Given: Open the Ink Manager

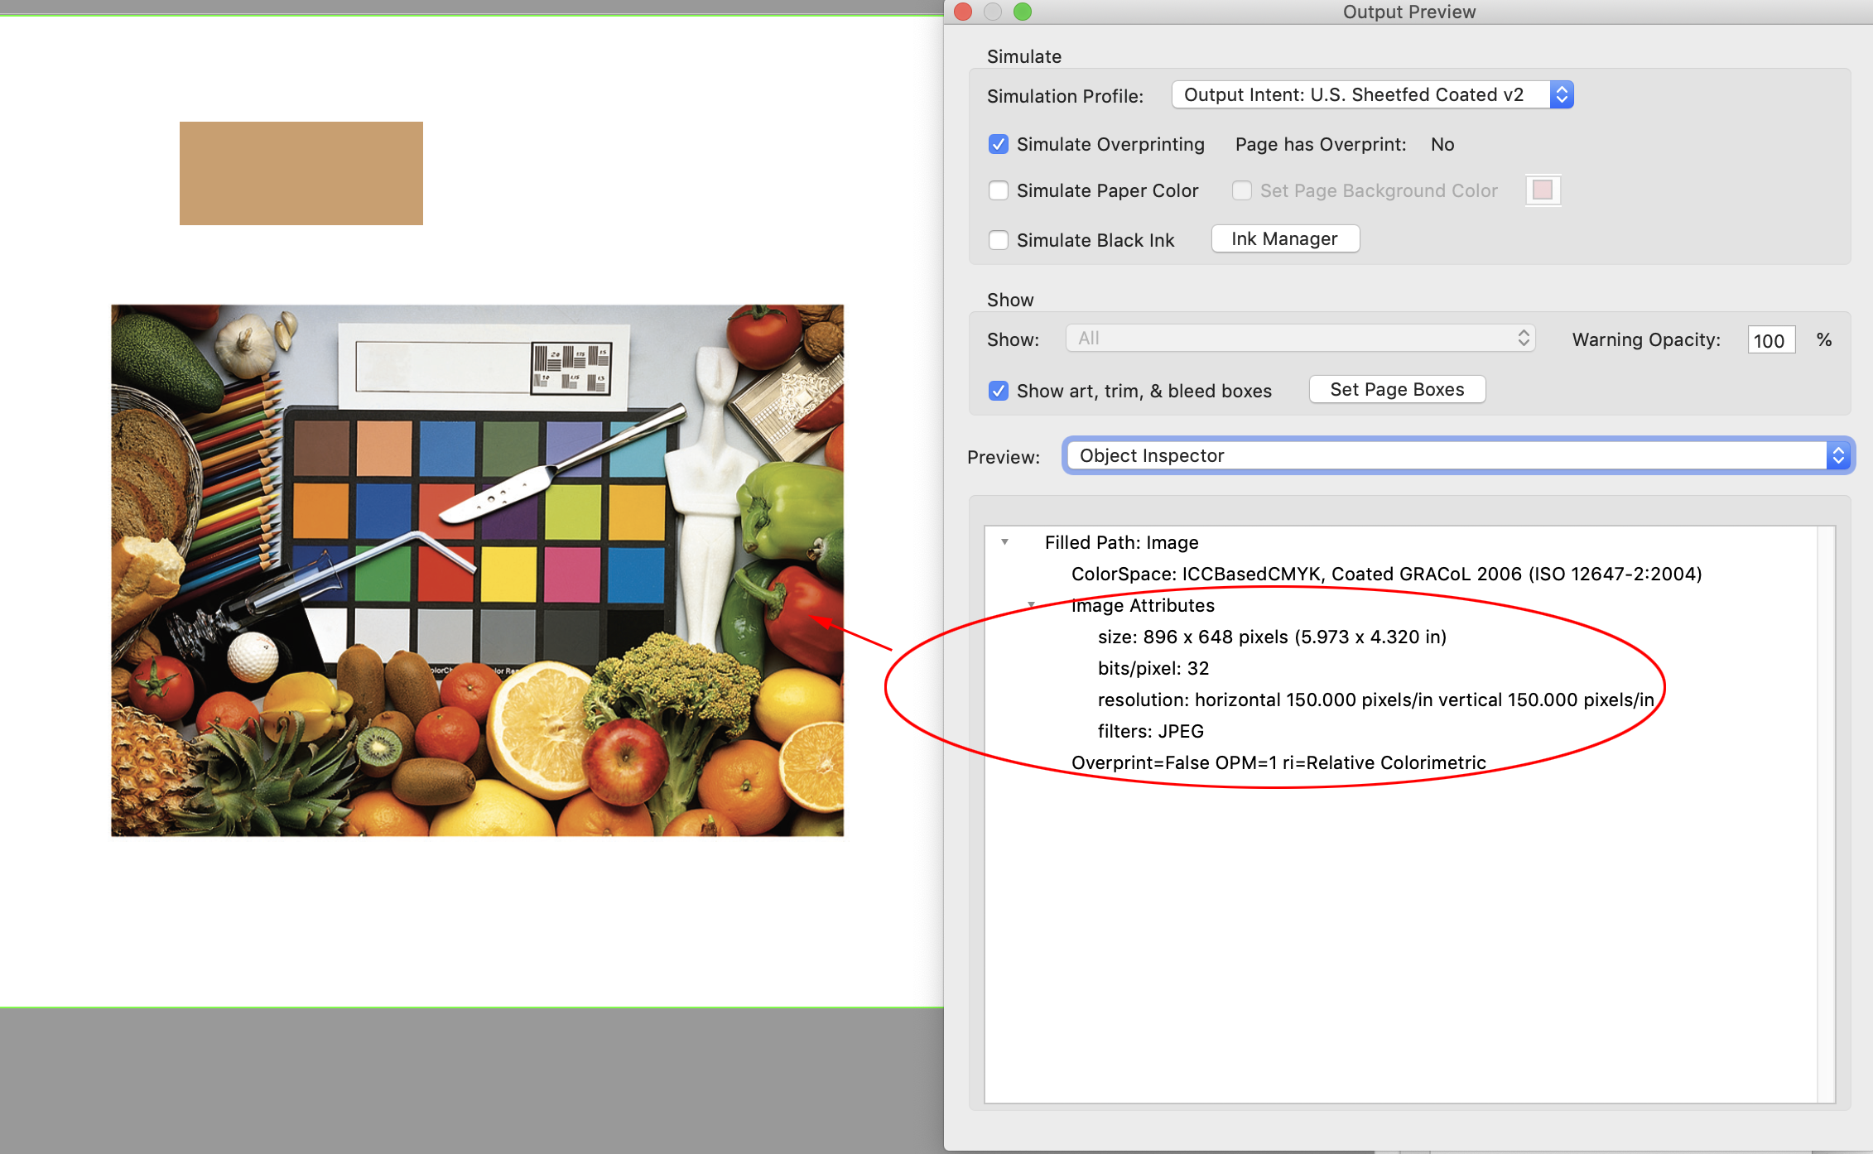Looking at the screenshot, I should [x=1284, y=238].
